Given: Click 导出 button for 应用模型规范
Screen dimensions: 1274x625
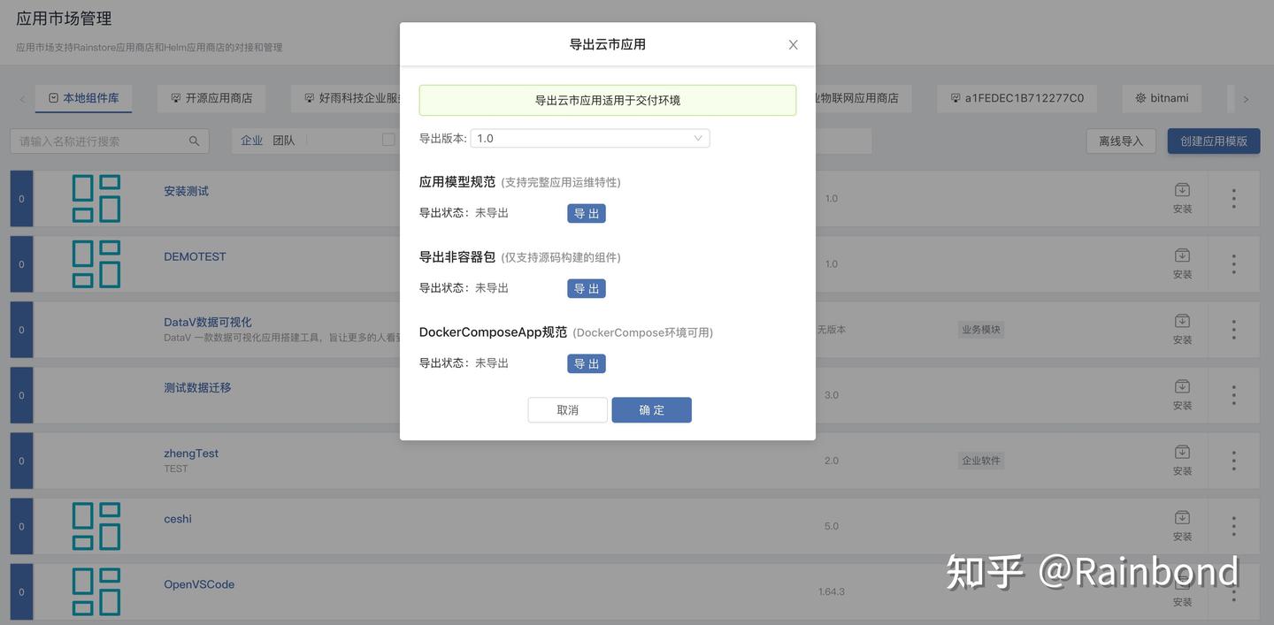Looking at the screenshot, I should point(587,213).
